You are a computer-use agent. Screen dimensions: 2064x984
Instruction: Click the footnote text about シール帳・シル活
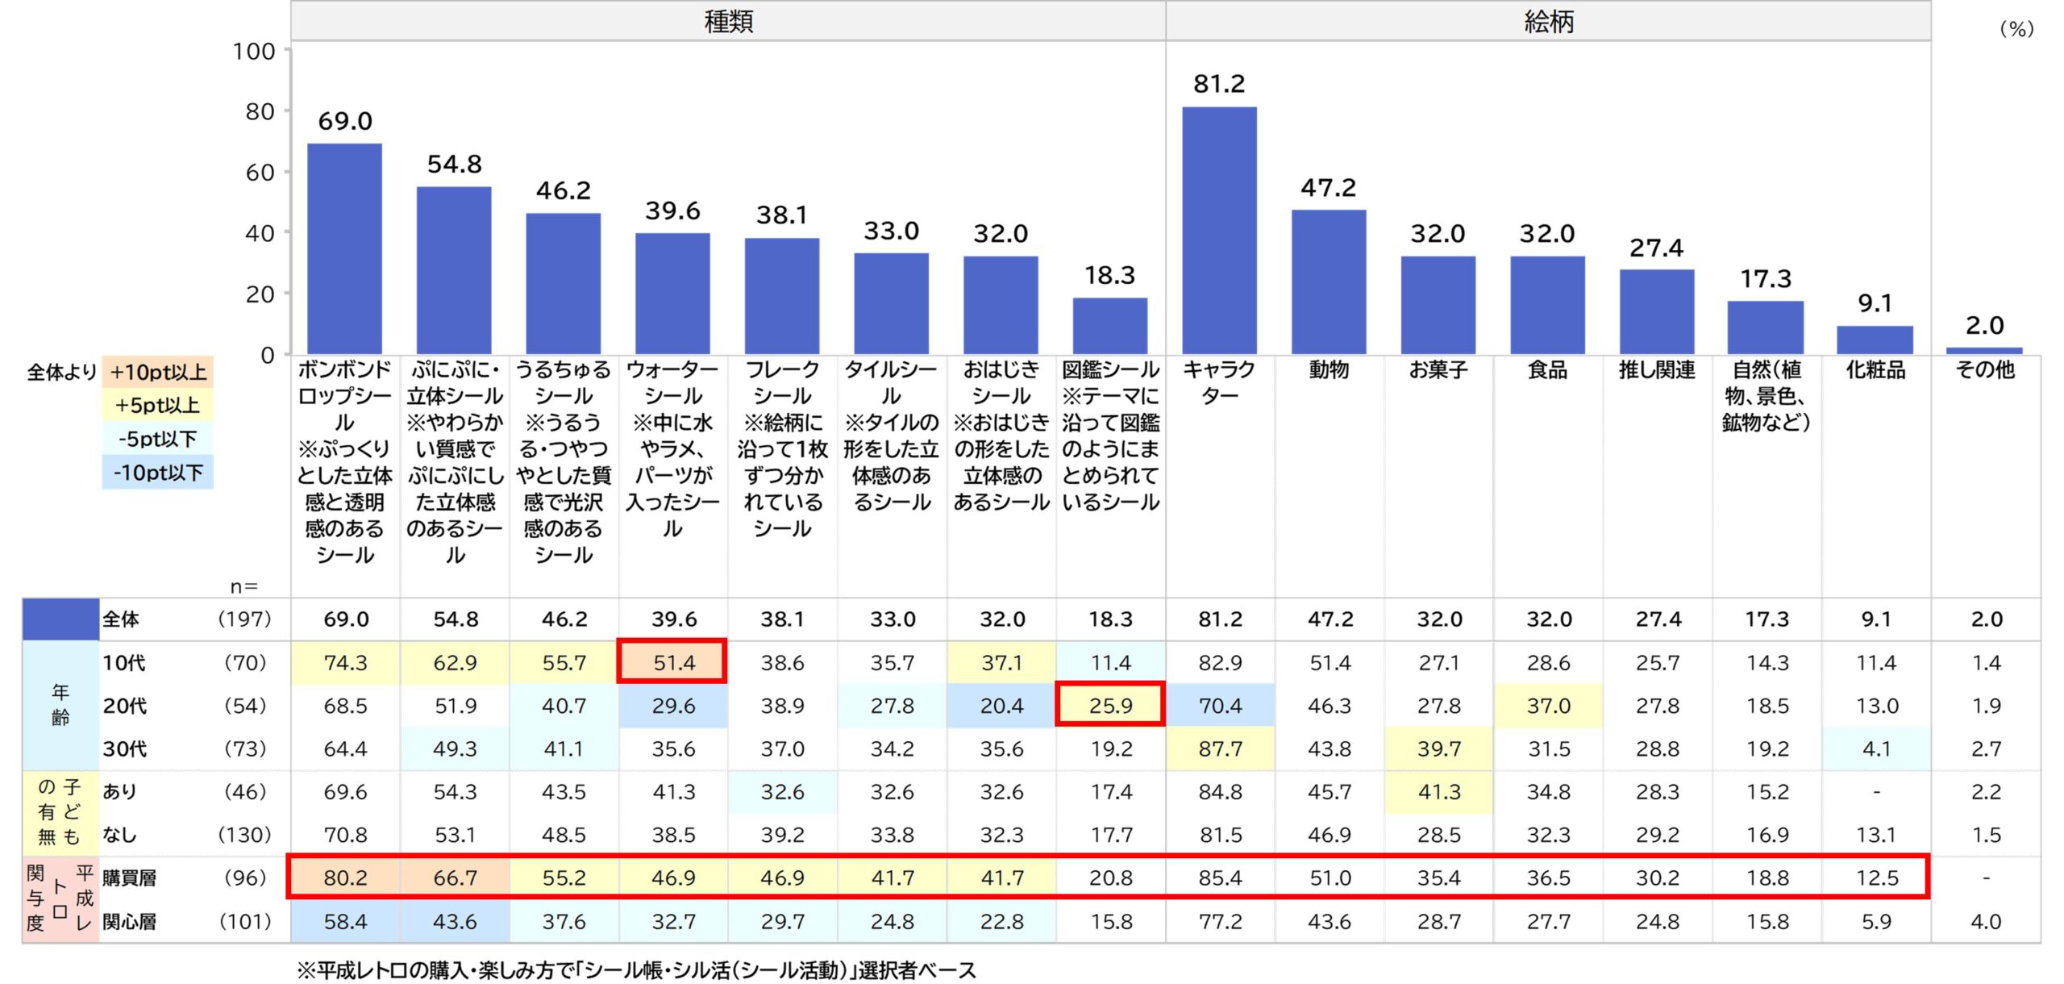635,969
